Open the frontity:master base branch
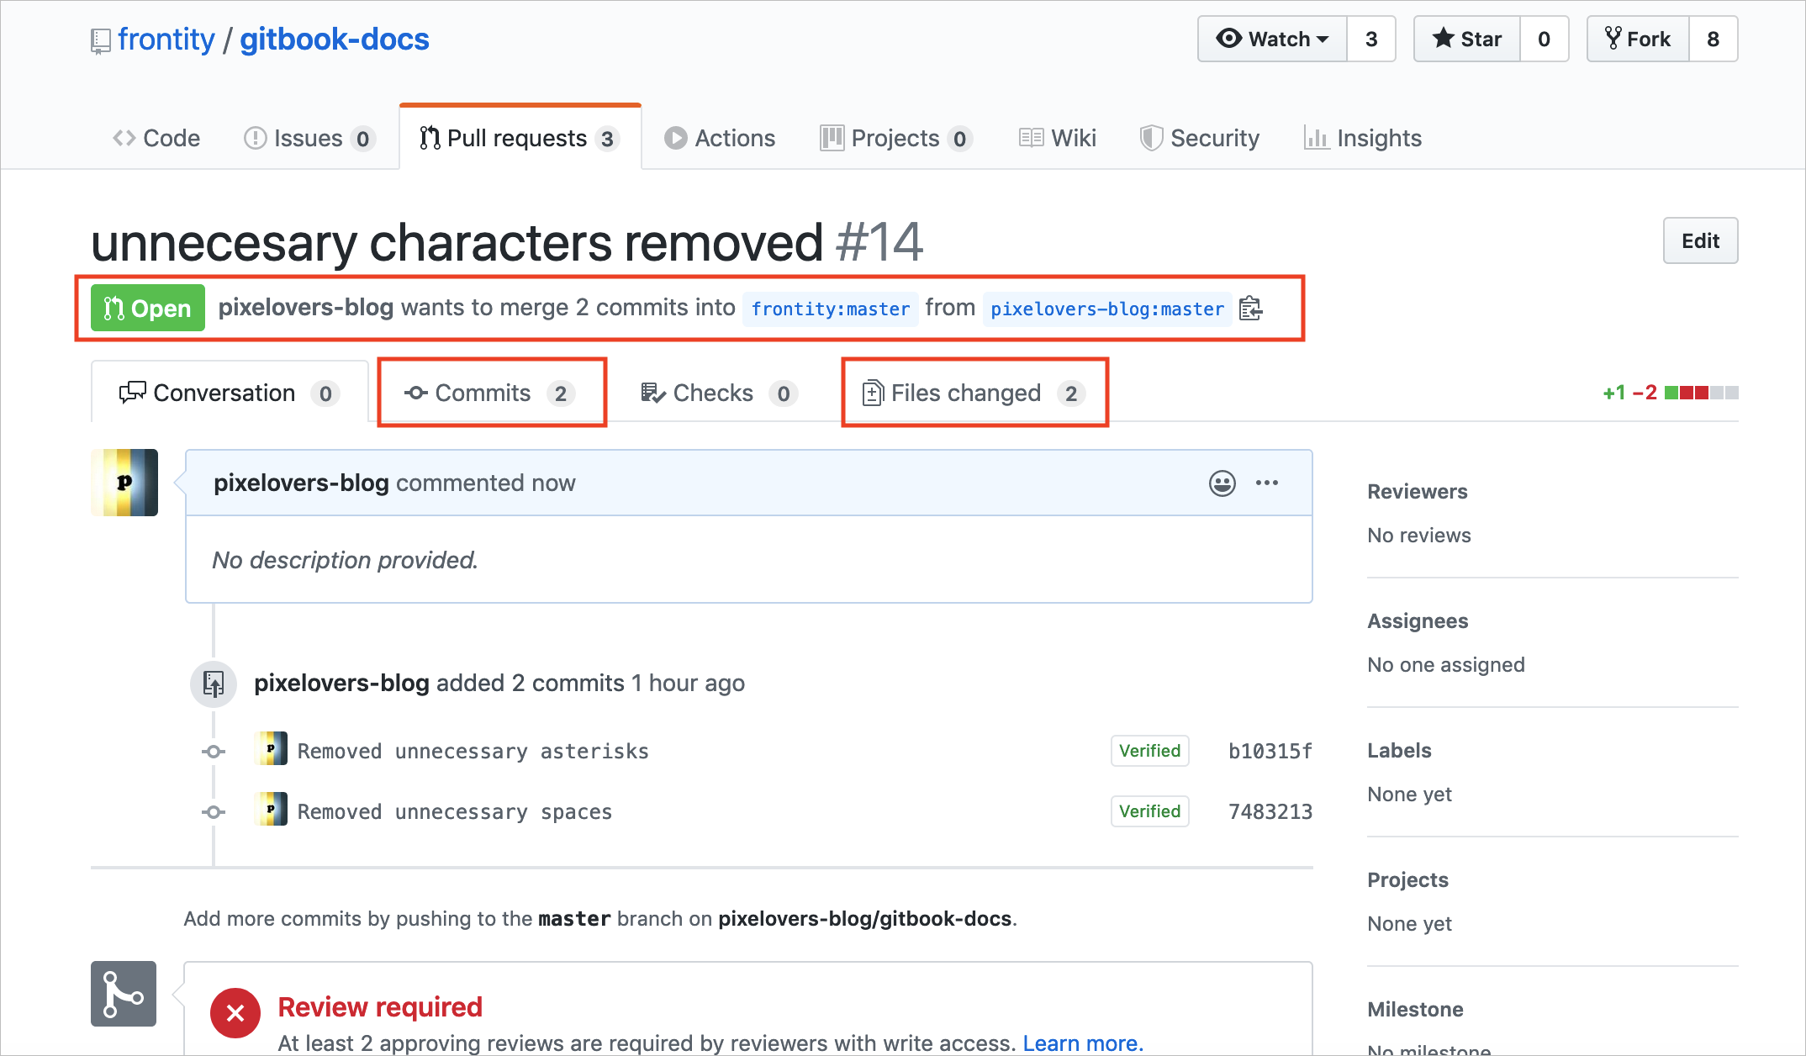1806x1056 pixels. pos(831,309)
